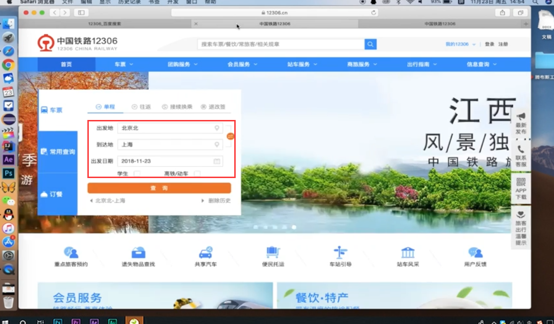Click the orange swap stations icon
Screen dimensions: 554x324
pos(230,136)
